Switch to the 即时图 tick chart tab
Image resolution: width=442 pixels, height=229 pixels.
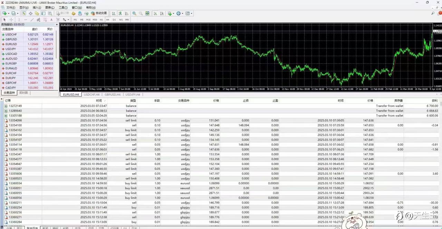[x=23, y=93]
